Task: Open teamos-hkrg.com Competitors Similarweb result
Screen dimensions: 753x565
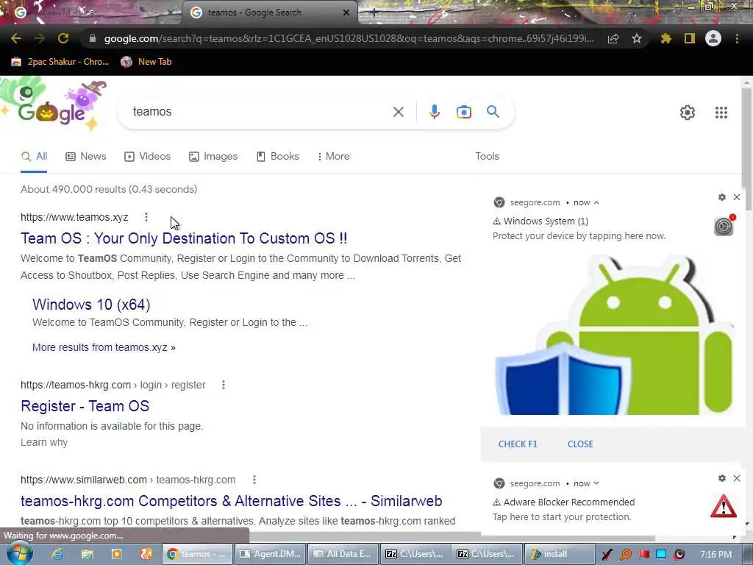Action: point(232,501)
